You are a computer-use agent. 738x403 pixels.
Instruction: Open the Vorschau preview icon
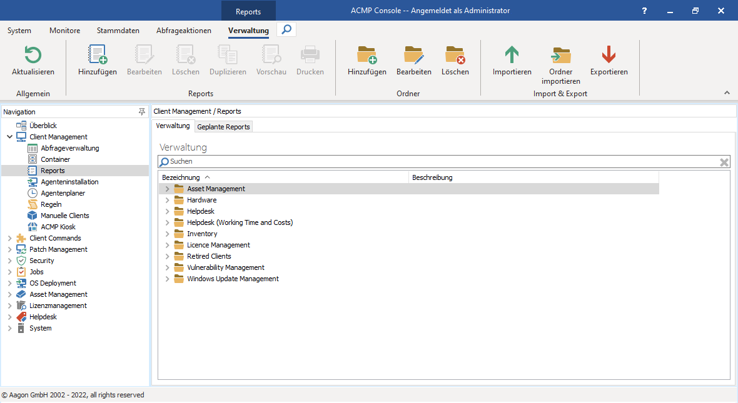(x=271, y=54)
